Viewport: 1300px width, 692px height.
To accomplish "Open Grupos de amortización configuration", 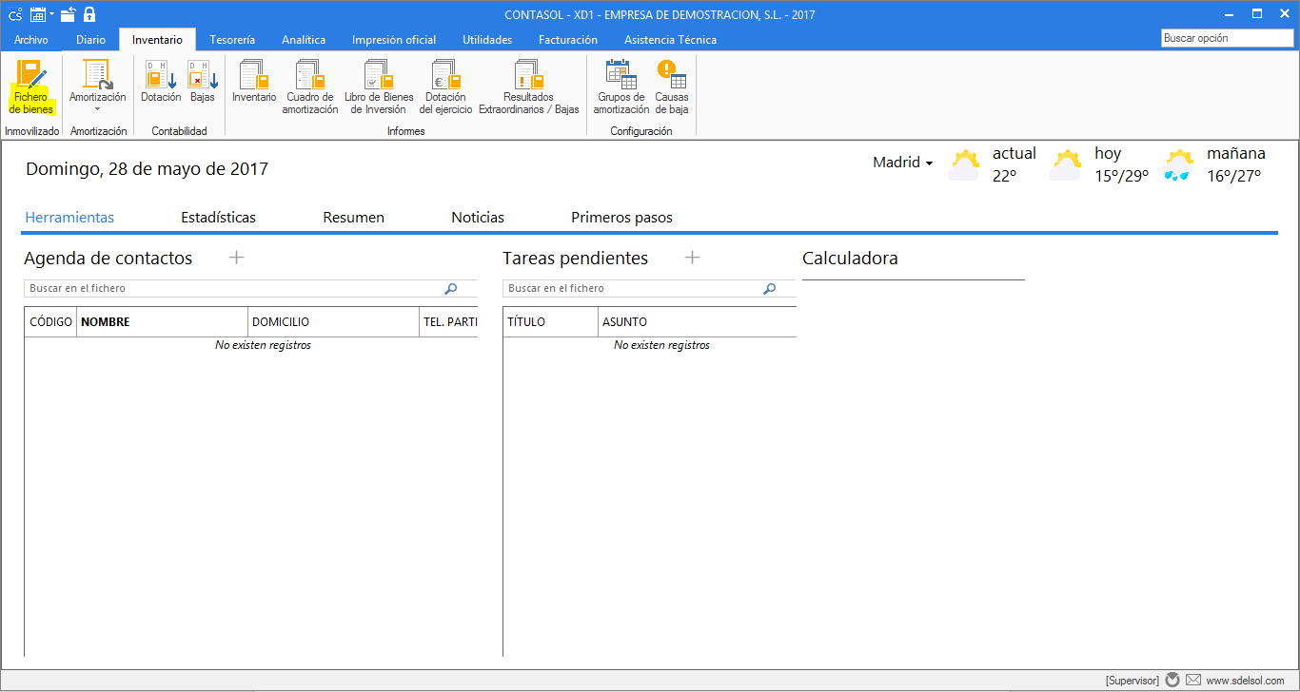I will pyautogui.click(x=621, y=86).
